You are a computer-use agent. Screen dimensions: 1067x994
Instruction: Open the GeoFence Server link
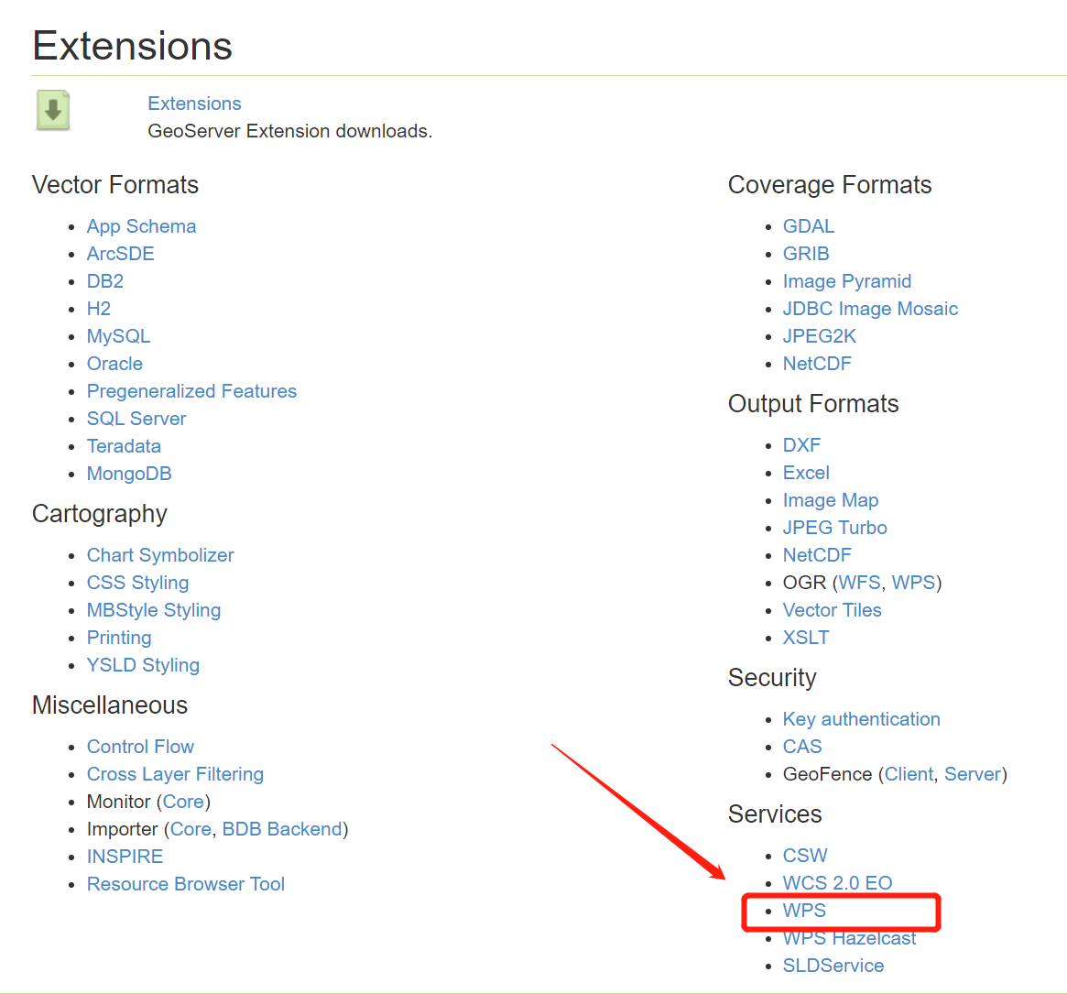973,774
